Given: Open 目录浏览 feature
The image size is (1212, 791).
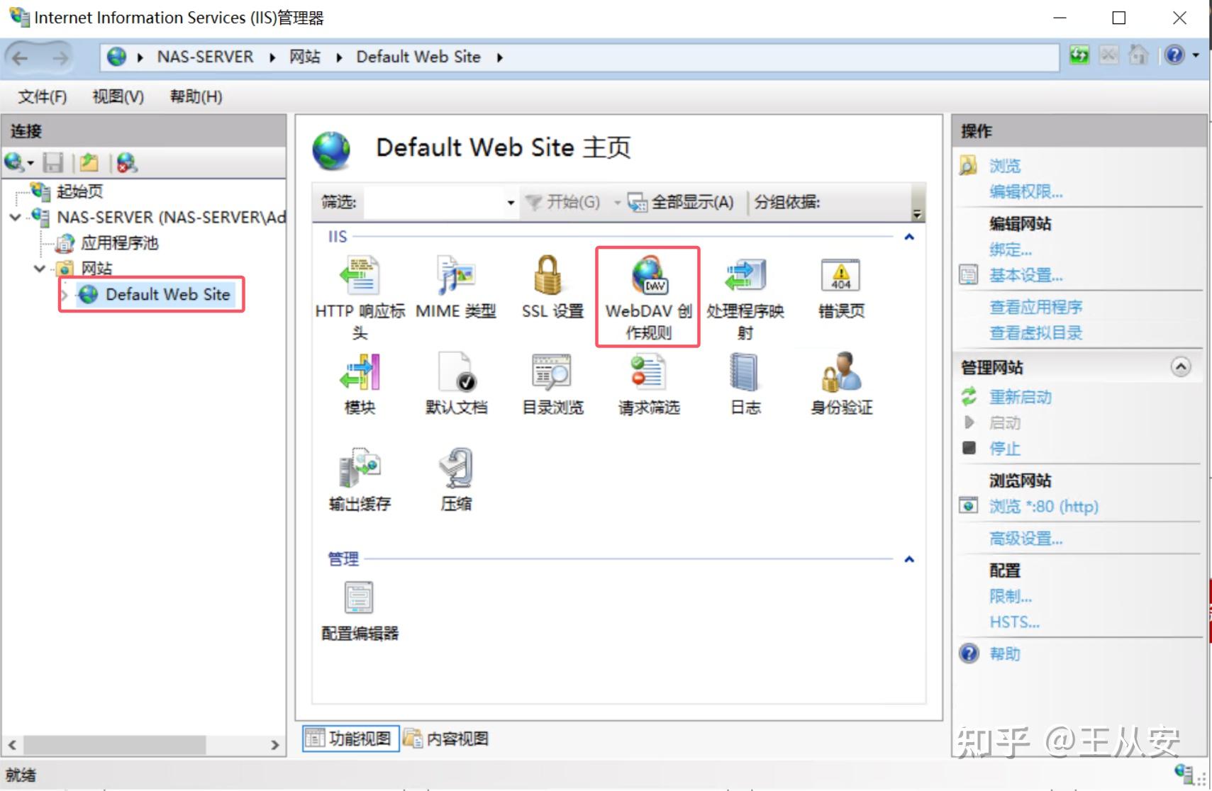Looking at the screenshot, I should pyautogui.click(x=552, y=383).
